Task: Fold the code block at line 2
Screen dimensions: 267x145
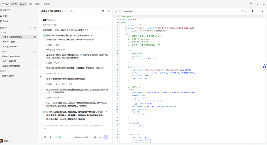Action: pos(119,20)
